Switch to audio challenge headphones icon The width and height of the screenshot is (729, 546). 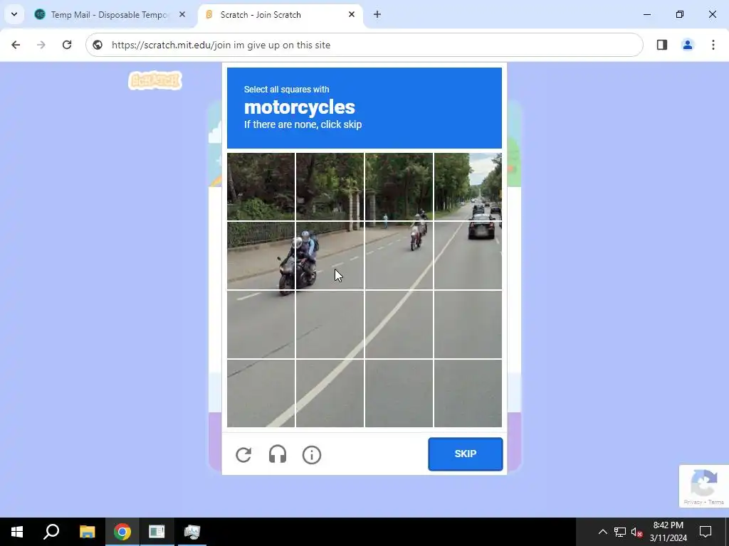click(x=278, y=454)
